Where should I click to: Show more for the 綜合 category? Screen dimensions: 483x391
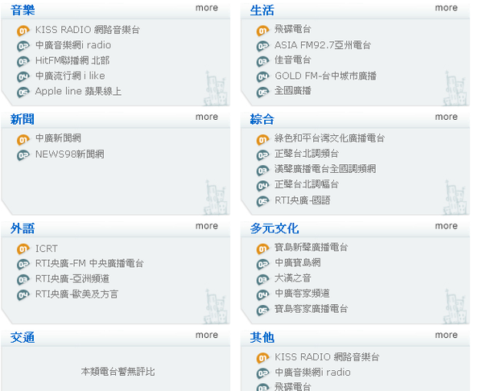tap(446, 117)
